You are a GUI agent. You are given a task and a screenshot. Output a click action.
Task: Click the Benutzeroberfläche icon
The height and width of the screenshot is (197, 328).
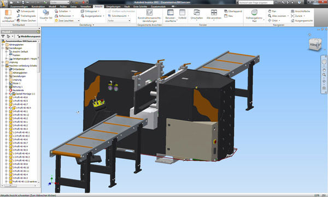(x=170, y=13)
